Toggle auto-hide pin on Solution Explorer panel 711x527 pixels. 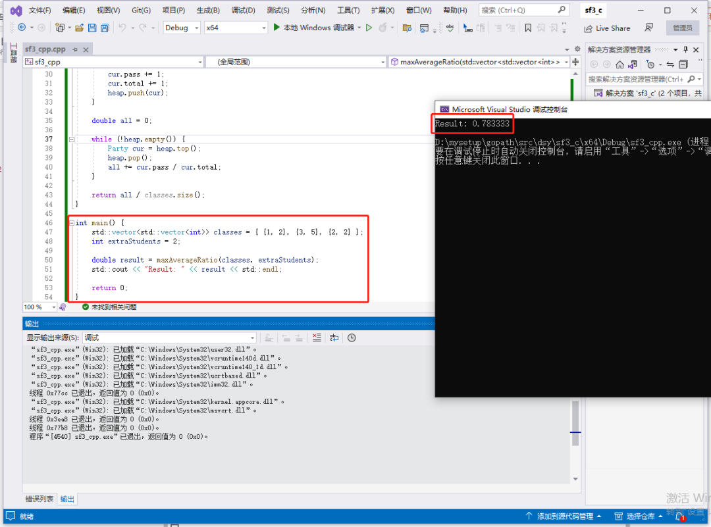(685, 49)
